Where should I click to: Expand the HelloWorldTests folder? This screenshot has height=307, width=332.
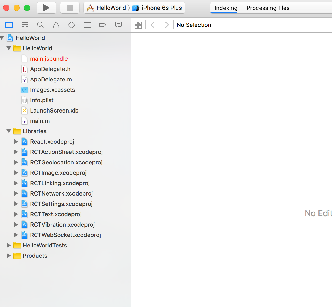[x=9, y=245]
